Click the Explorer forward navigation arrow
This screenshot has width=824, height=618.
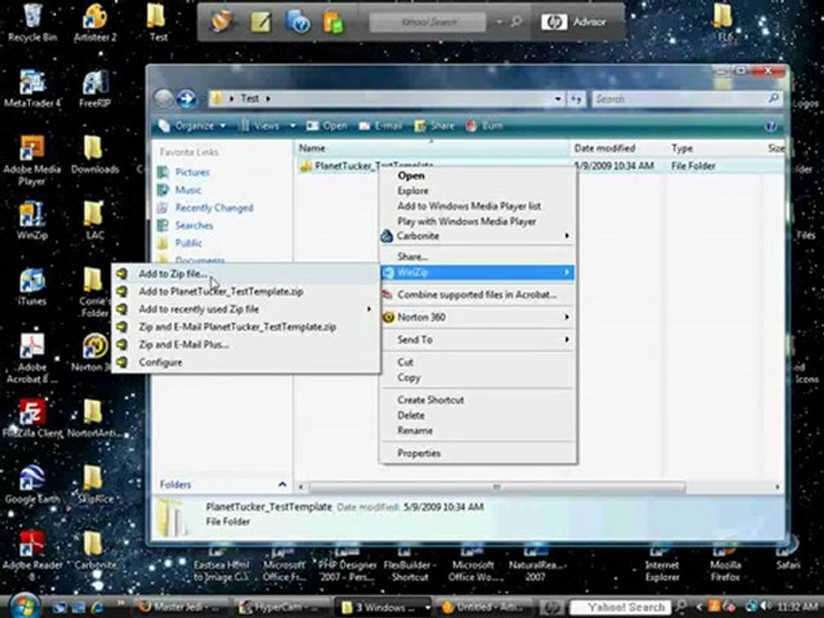[186, 99]
